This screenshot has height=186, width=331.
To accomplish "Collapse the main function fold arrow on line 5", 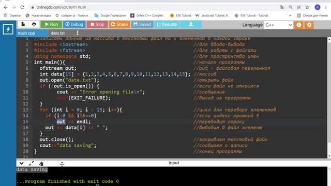I will [31, 62].
